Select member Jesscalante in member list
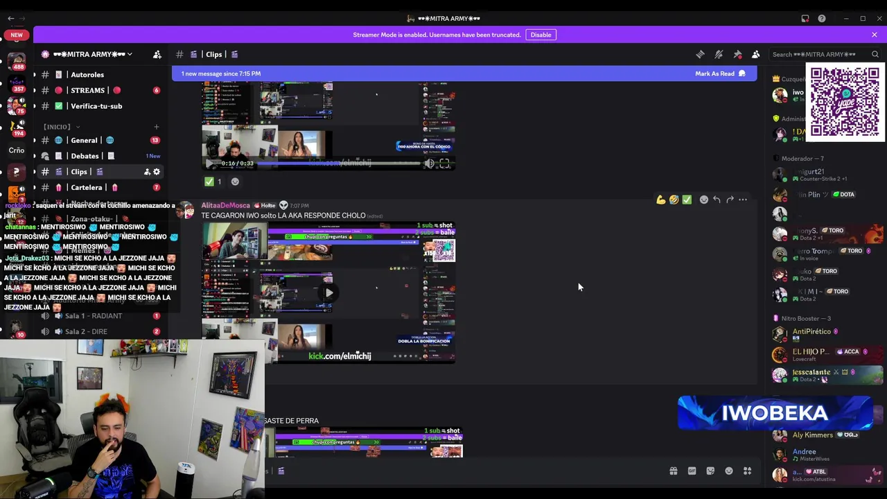 click(x=827, y=375)
